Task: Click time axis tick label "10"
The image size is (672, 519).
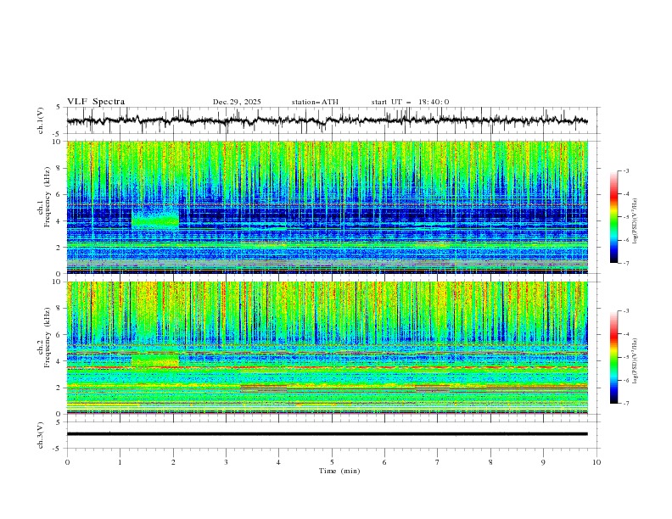Action: click(596, 462)
